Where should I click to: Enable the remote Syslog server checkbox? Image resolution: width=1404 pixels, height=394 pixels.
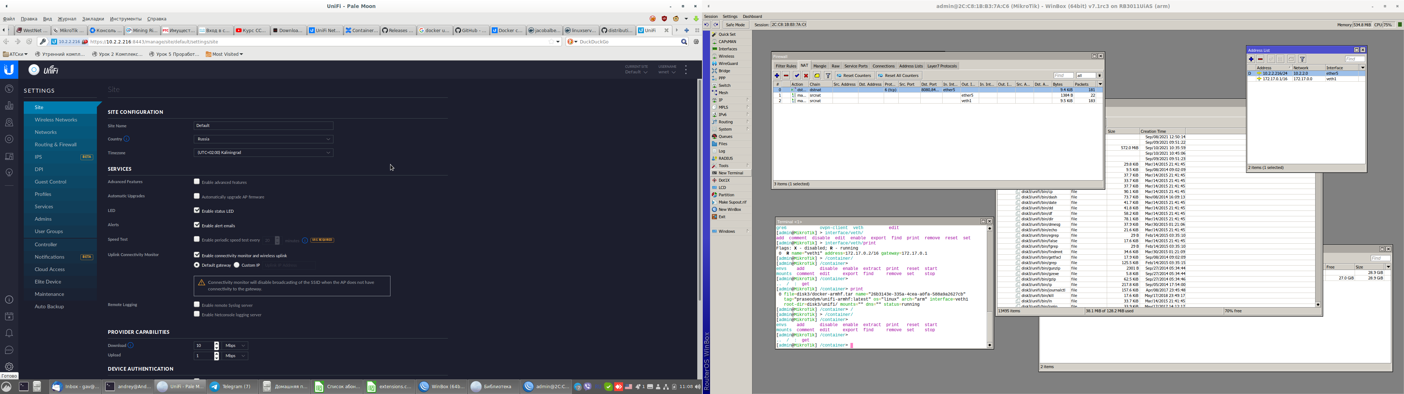click(197, 305)
